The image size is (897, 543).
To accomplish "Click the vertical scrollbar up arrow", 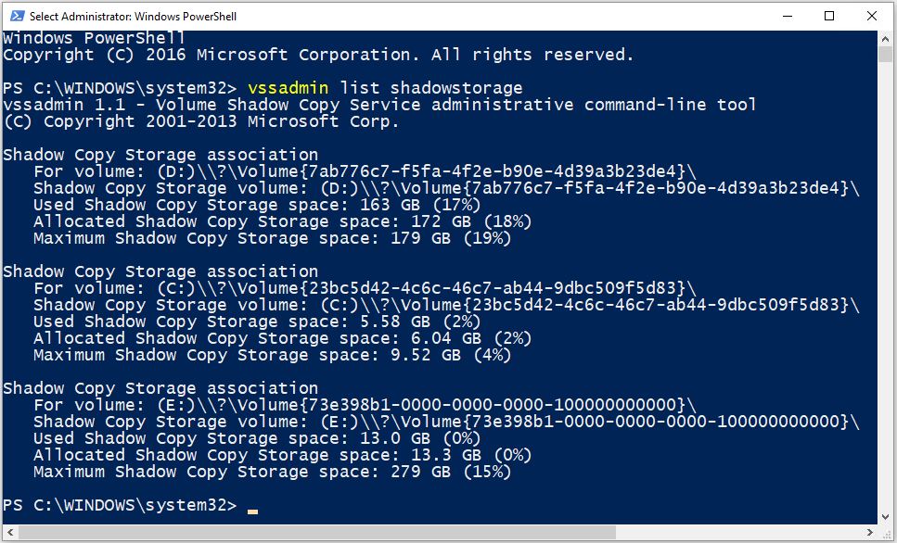I will click(885, 38).
